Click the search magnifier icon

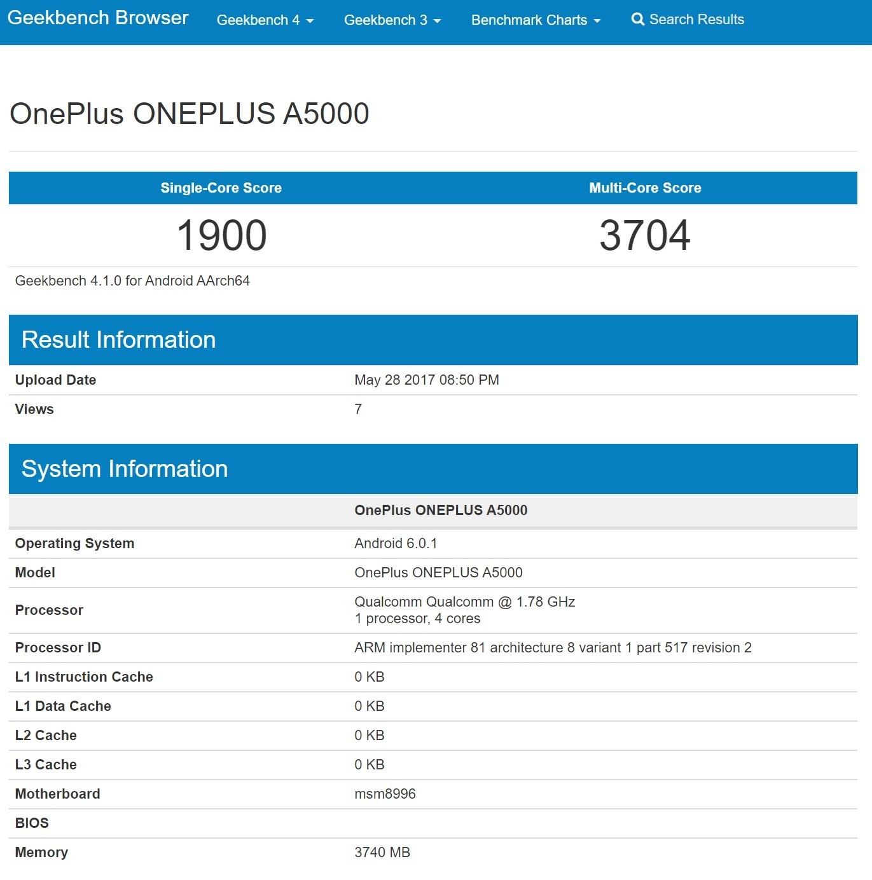point(637,20)
